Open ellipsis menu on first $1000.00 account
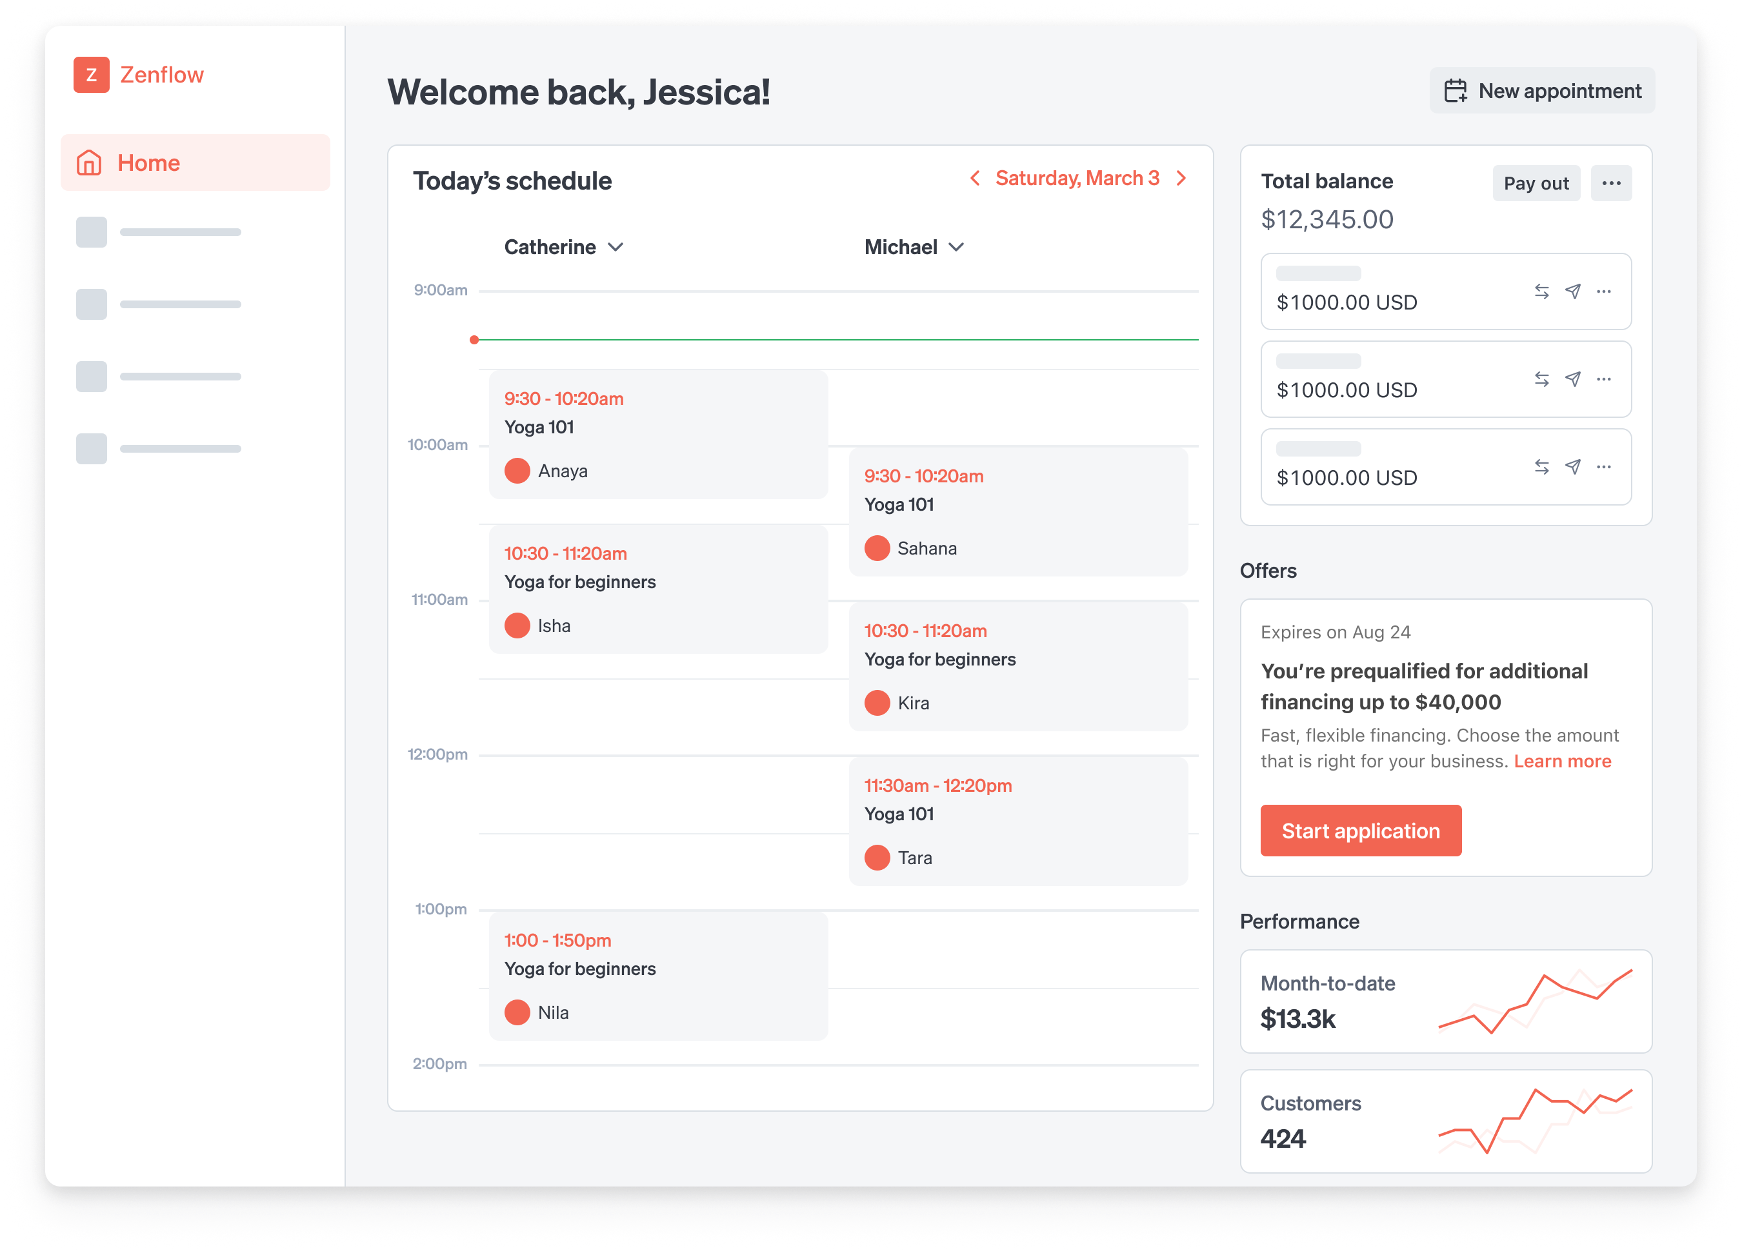The height and width of the screenshot is (1251, 1742). [1604, 291]
